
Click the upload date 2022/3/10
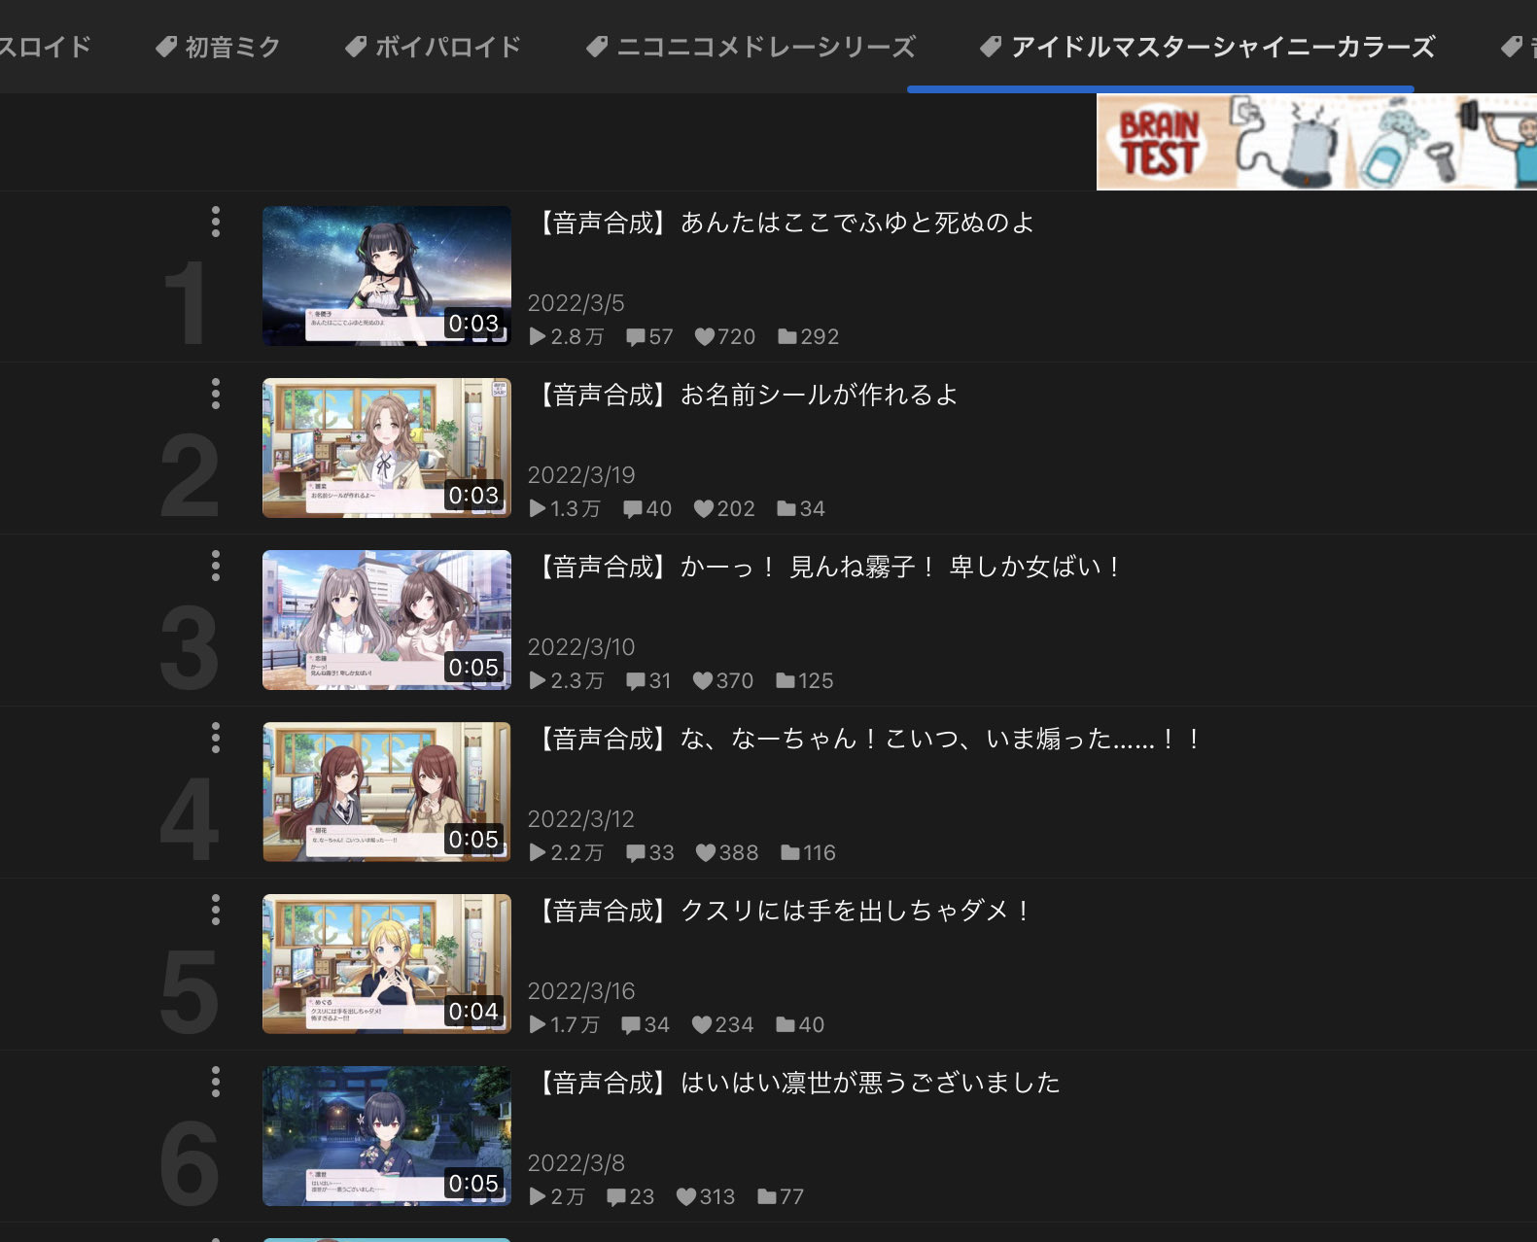[581, 647]
